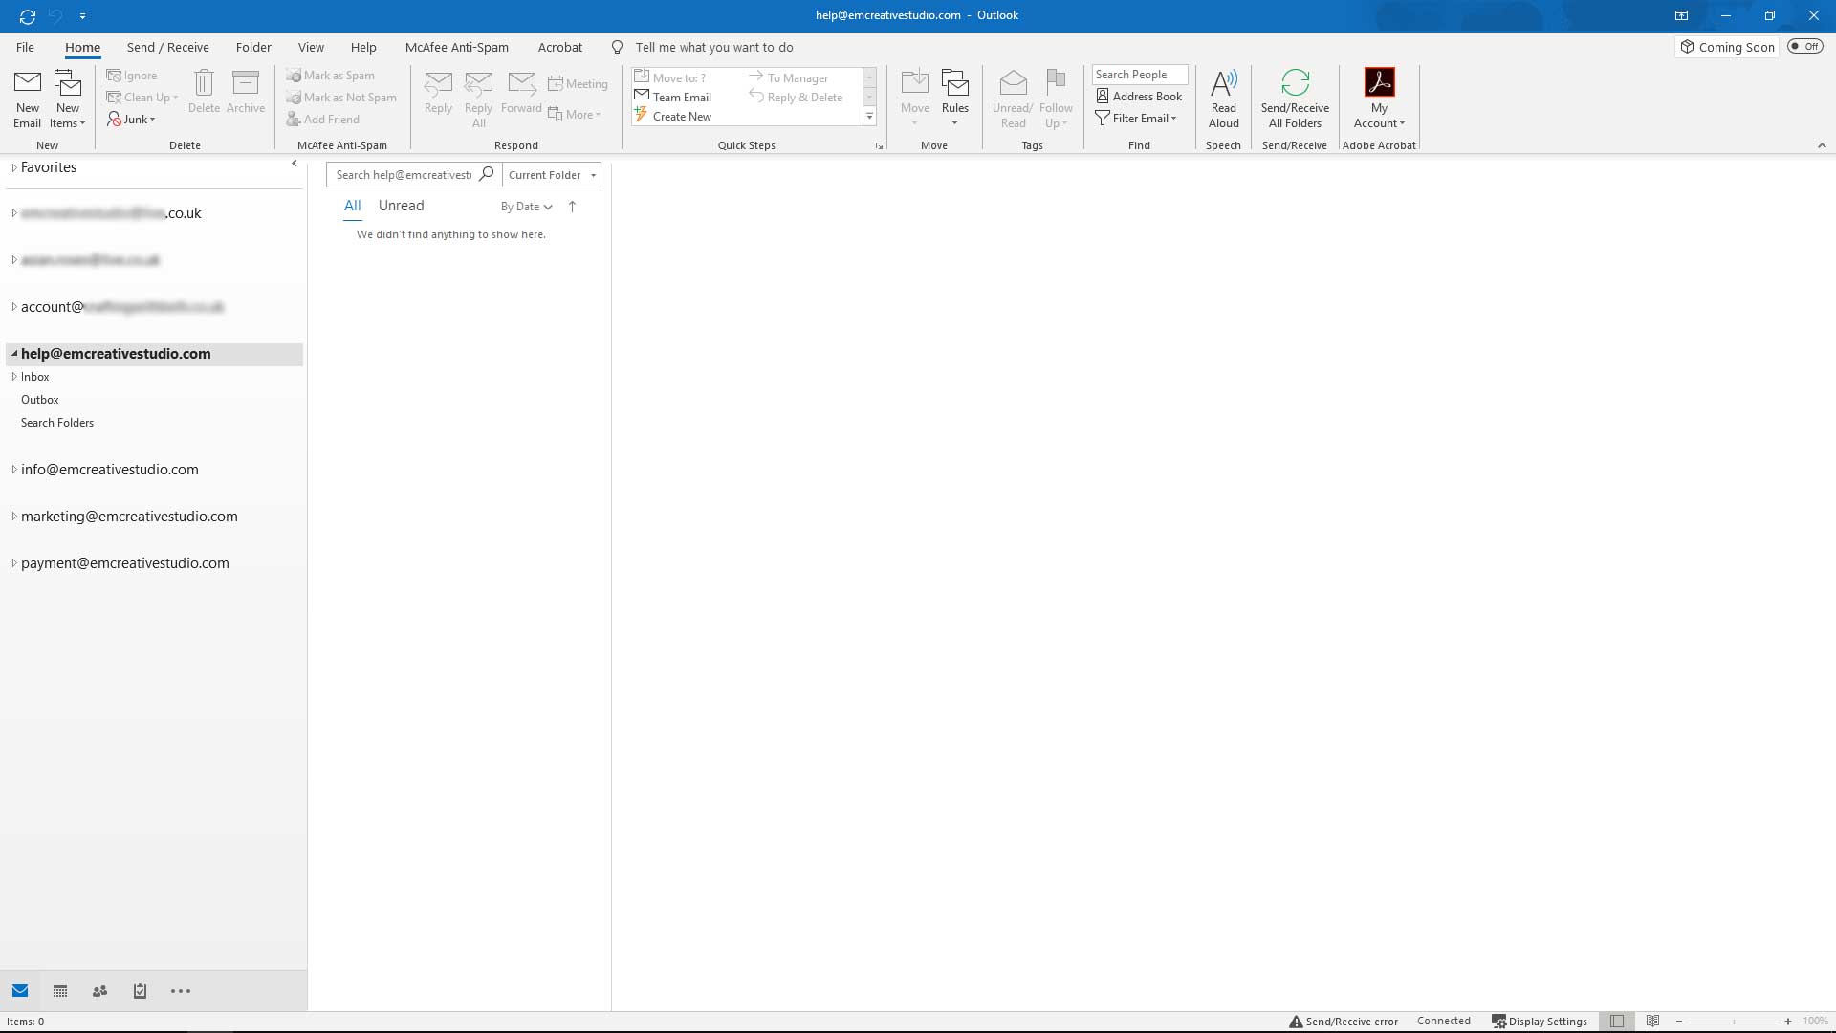Viewport: 1836px width, 1033px height.
Task: Switch to Calendar view icon
Action: pos(60,991)
